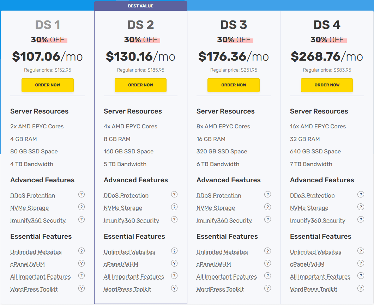374x305 pixels.
Task: Select the BEST VALUE banner above DS 2
Action: [x=140, y=6]
